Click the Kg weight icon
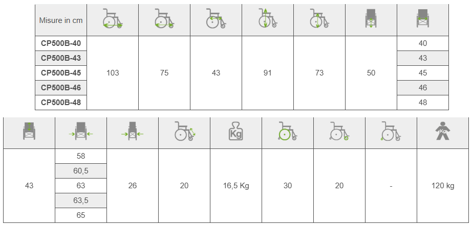The image size is (473, 226). click(x=236, y=132)
